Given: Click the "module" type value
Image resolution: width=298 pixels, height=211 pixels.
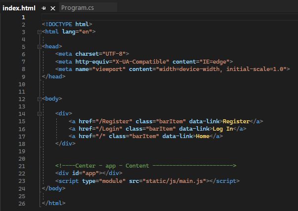Looking at the screenshot, I should (x=112, y=181).
